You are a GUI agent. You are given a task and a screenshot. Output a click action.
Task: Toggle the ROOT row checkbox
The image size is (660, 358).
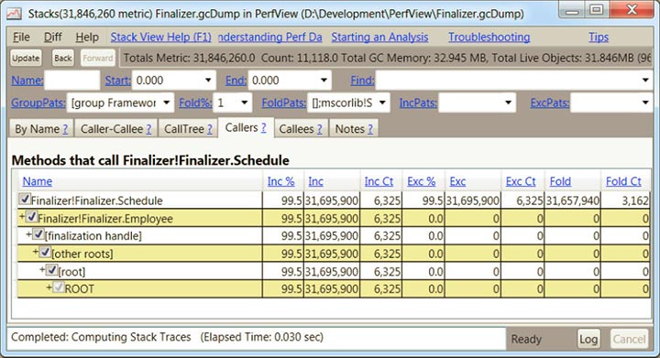click(59, 287)
